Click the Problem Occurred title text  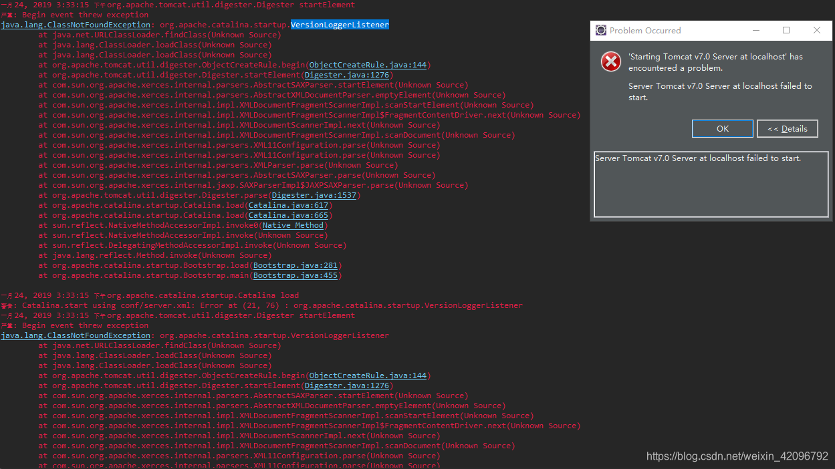click(x=645, y=30)
